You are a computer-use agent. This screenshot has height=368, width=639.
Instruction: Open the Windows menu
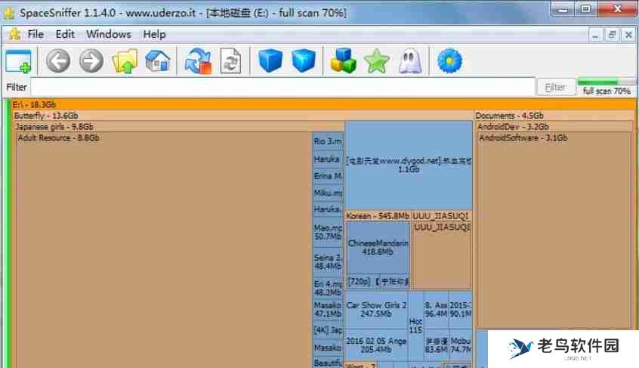click(109, 34)
